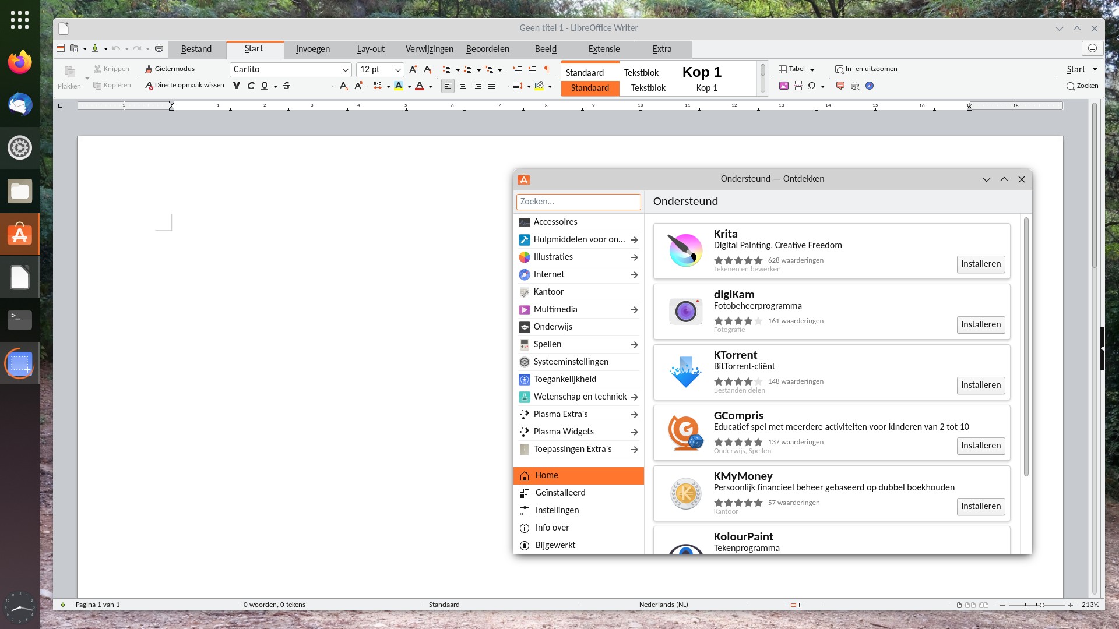The width and height of the screenshot is (1119, 629).
Task: Open the Bestand tab
Action: (196, 49)
